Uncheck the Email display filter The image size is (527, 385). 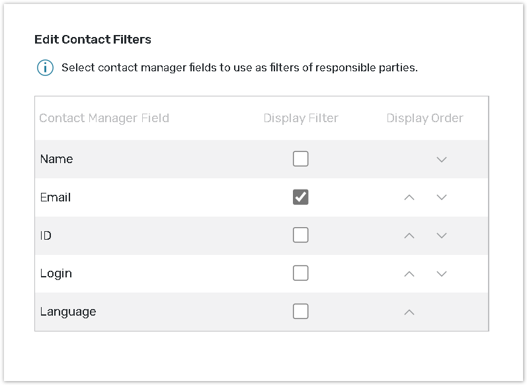301,197
